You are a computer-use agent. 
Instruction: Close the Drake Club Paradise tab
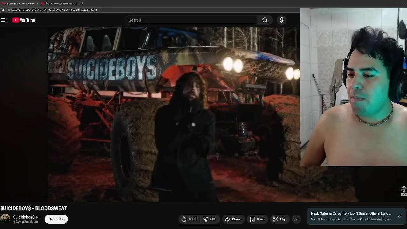(x=76, y=3)
